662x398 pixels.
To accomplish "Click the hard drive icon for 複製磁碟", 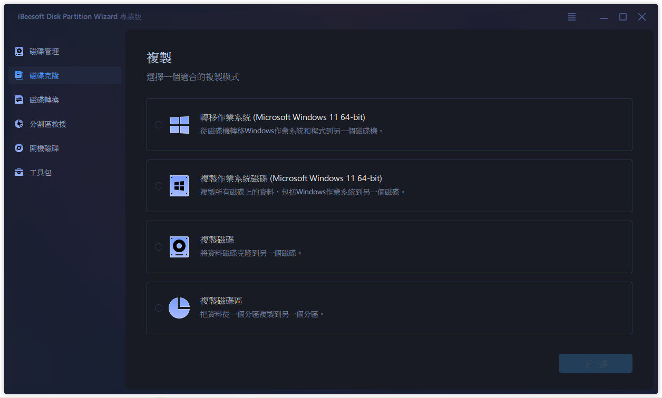I will pyautogui.click(x=179, y=247).
